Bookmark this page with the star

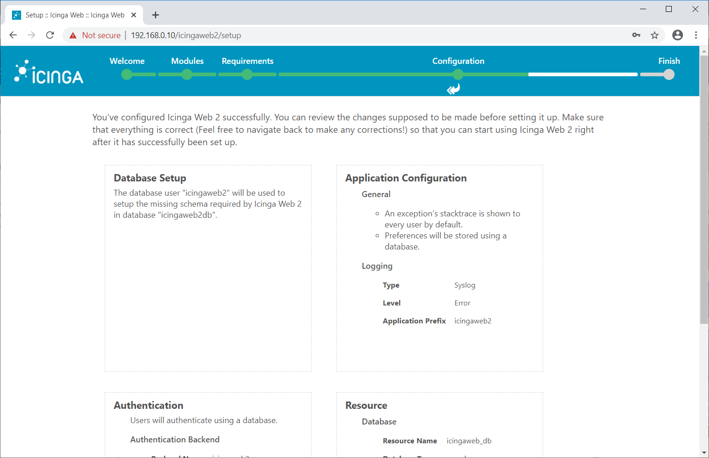(x=655, y=35)
